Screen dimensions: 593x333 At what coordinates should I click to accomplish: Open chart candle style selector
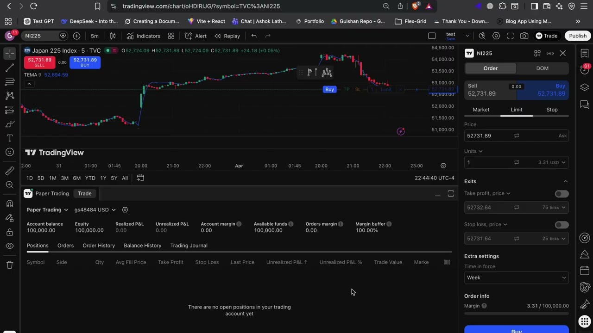[x=113, y=36]
